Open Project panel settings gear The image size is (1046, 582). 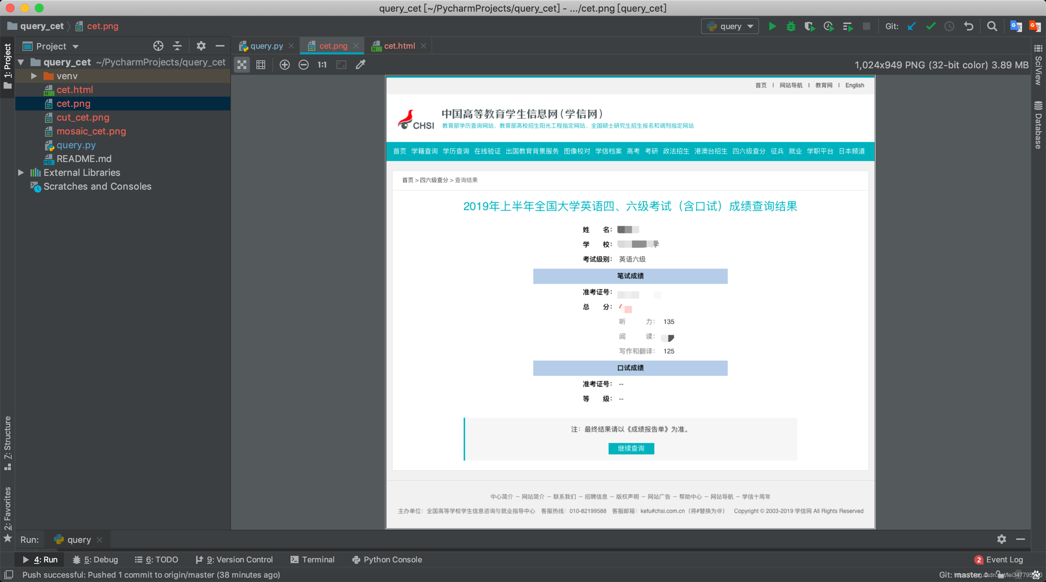point(200,46)
